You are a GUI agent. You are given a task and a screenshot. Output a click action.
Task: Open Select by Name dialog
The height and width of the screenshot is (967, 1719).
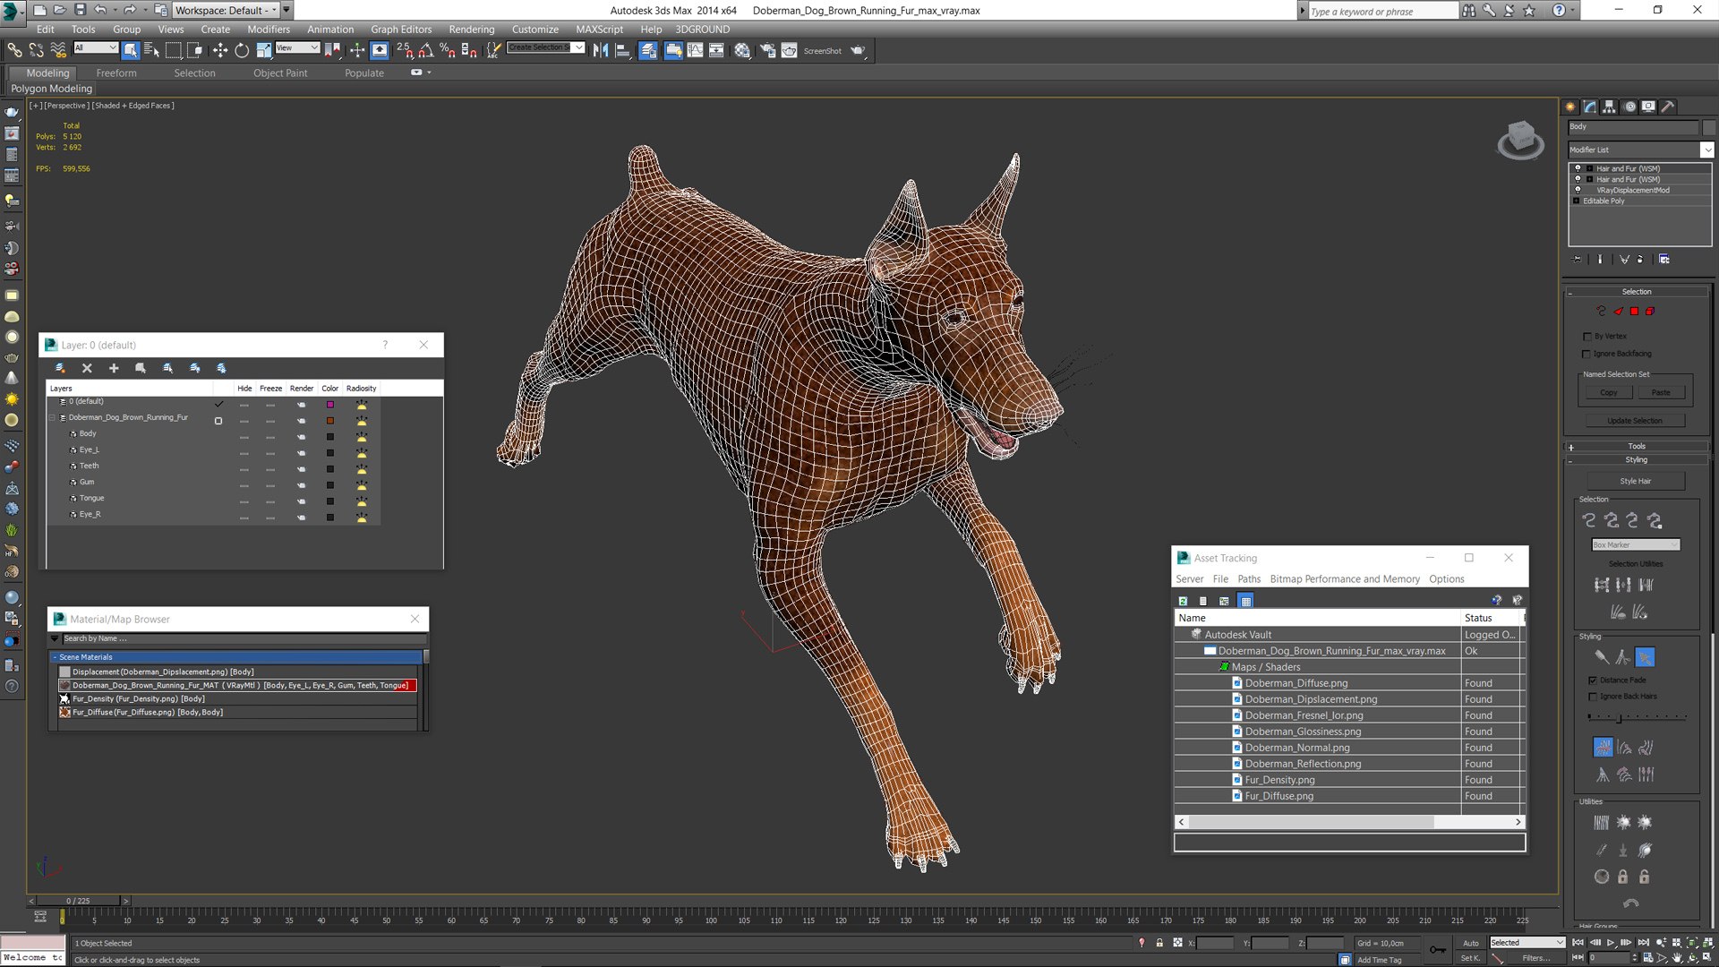pos(151,50)
